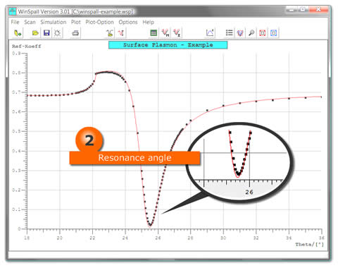Open the Simulation menu
338x268 pixels.
tap(54, 22)
